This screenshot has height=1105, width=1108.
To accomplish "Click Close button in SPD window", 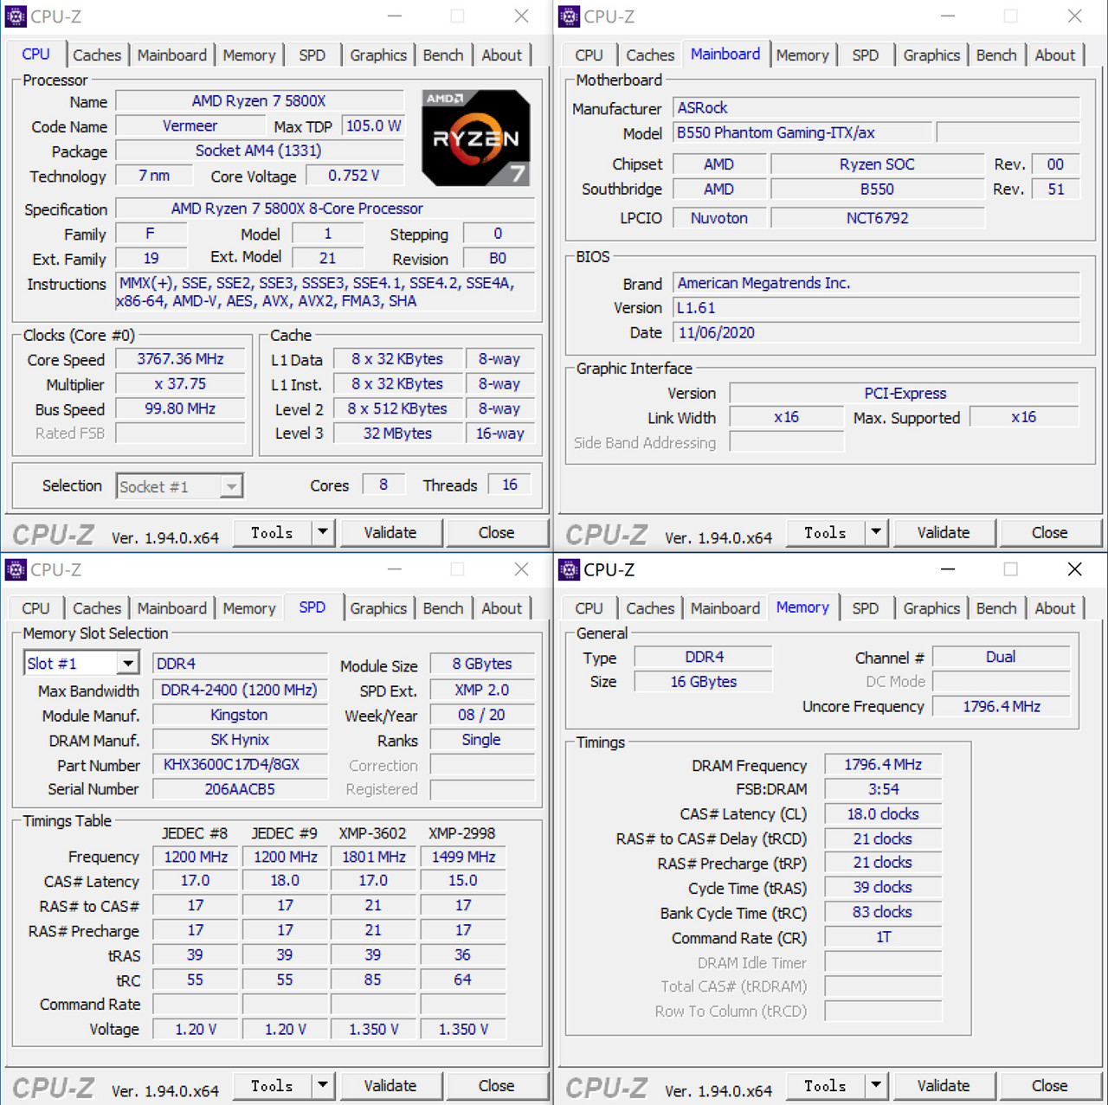I will point(497,1085).
